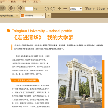Zoom out with the minus icon
The width and height of the screenshot is (108, 108).
65,9
